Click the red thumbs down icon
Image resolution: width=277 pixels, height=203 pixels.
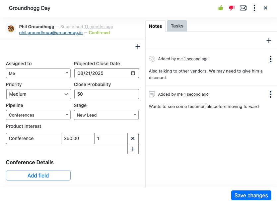(232, 8)
